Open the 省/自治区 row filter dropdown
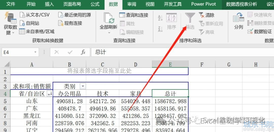The image size is (274, 132). point(50,94)
